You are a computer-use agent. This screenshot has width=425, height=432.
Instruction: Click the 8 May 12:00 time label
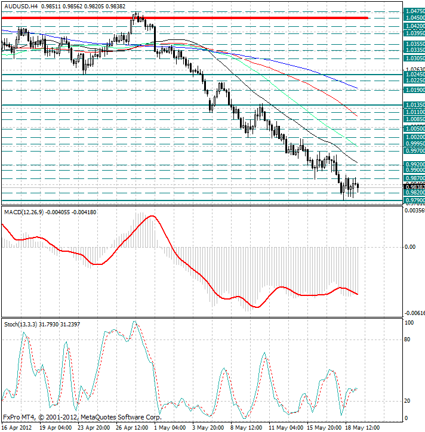point(247,428)
